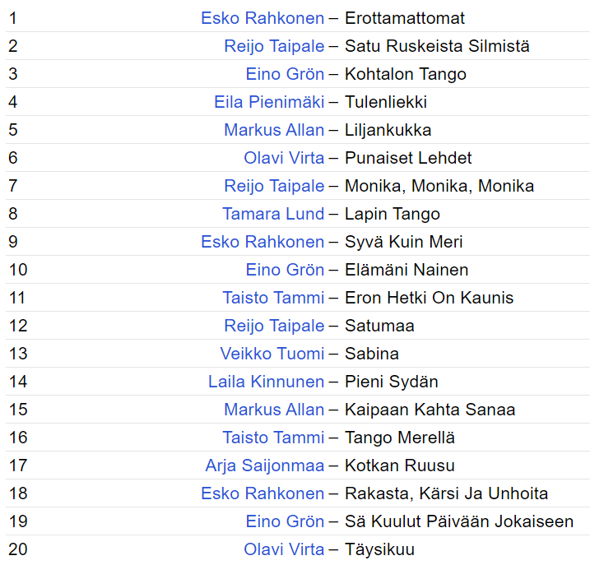The image size is (590, 565).
Task: Open Taisto Tammi link beside Tango Merellä
Action: tap(273, 438)
